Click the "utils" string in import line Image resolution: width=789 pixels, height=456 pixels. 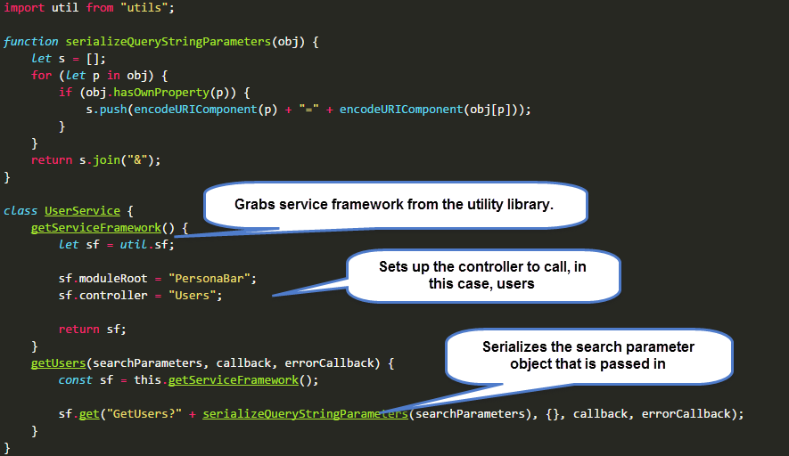[147, 8]
